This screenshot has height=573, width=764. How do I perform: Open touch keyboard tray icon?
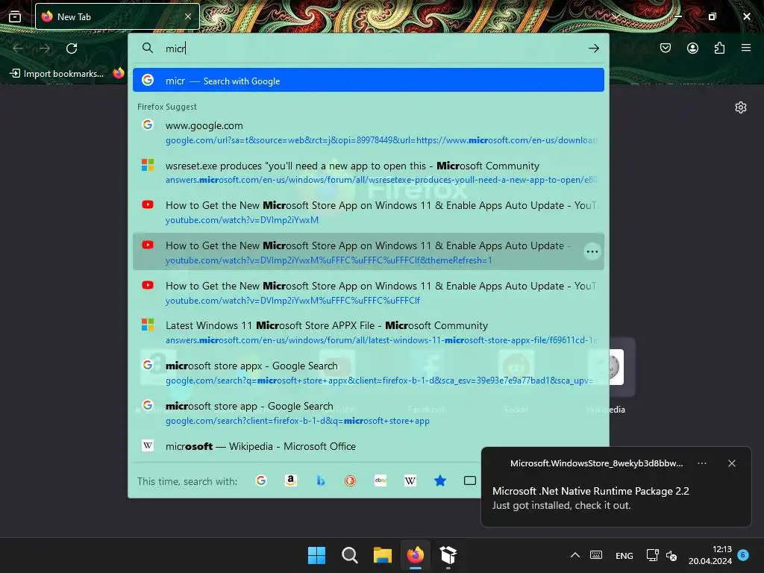pos(596,555)
